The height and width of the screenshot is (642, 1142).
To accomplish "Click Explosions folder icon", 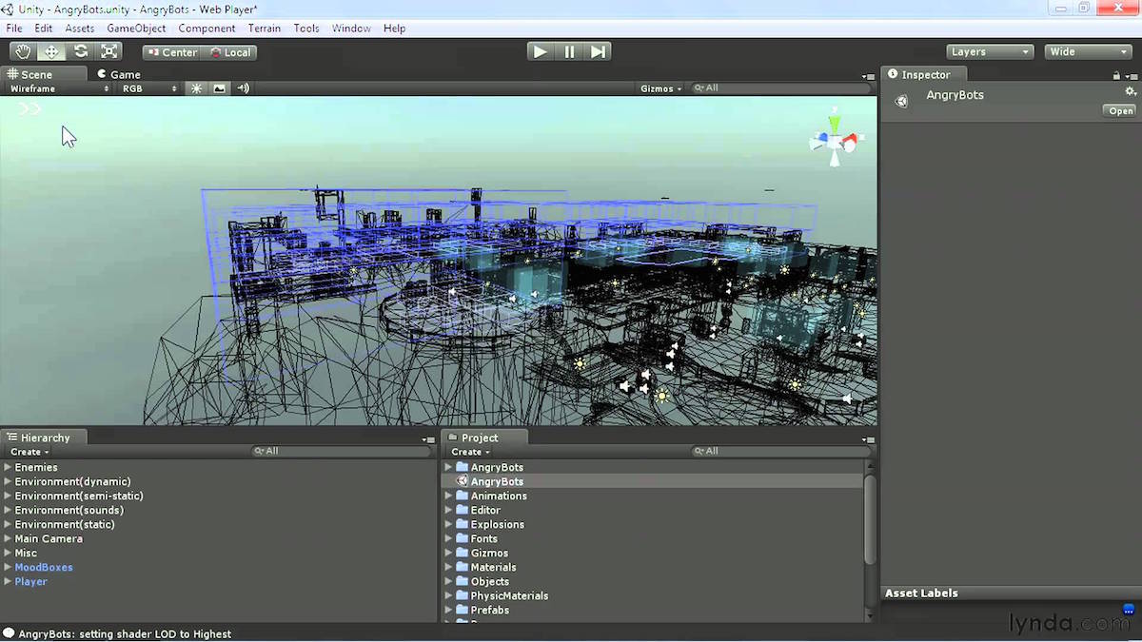I will (463, 524).
